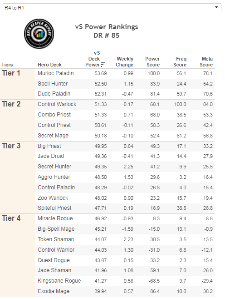Select the Exodia Mage deck name
The width and height of the screenshot is (225, 299).
point(54,291)
